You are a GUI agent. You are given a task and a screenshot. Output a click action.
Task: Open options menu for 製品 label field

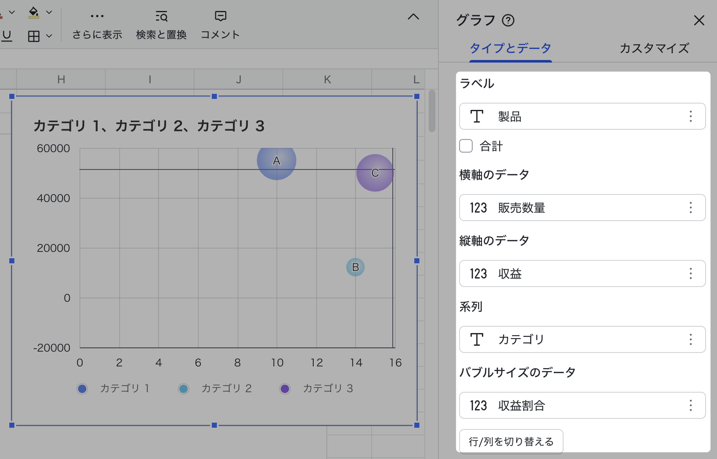[690, 116]
